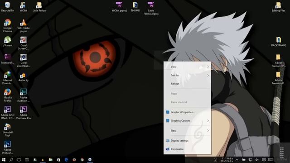Select the Mozilla Firefox desktop icon

[7, 96]
